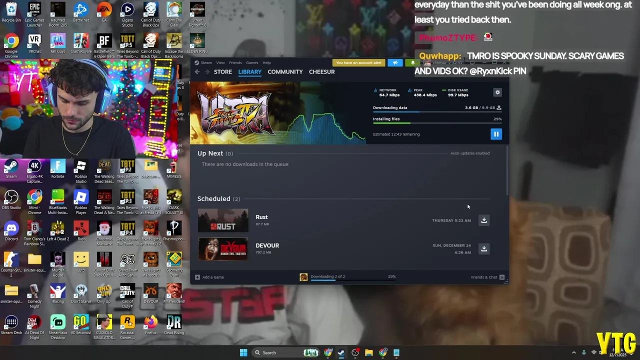Click the Auto-updates enabled text

point(470,153)
